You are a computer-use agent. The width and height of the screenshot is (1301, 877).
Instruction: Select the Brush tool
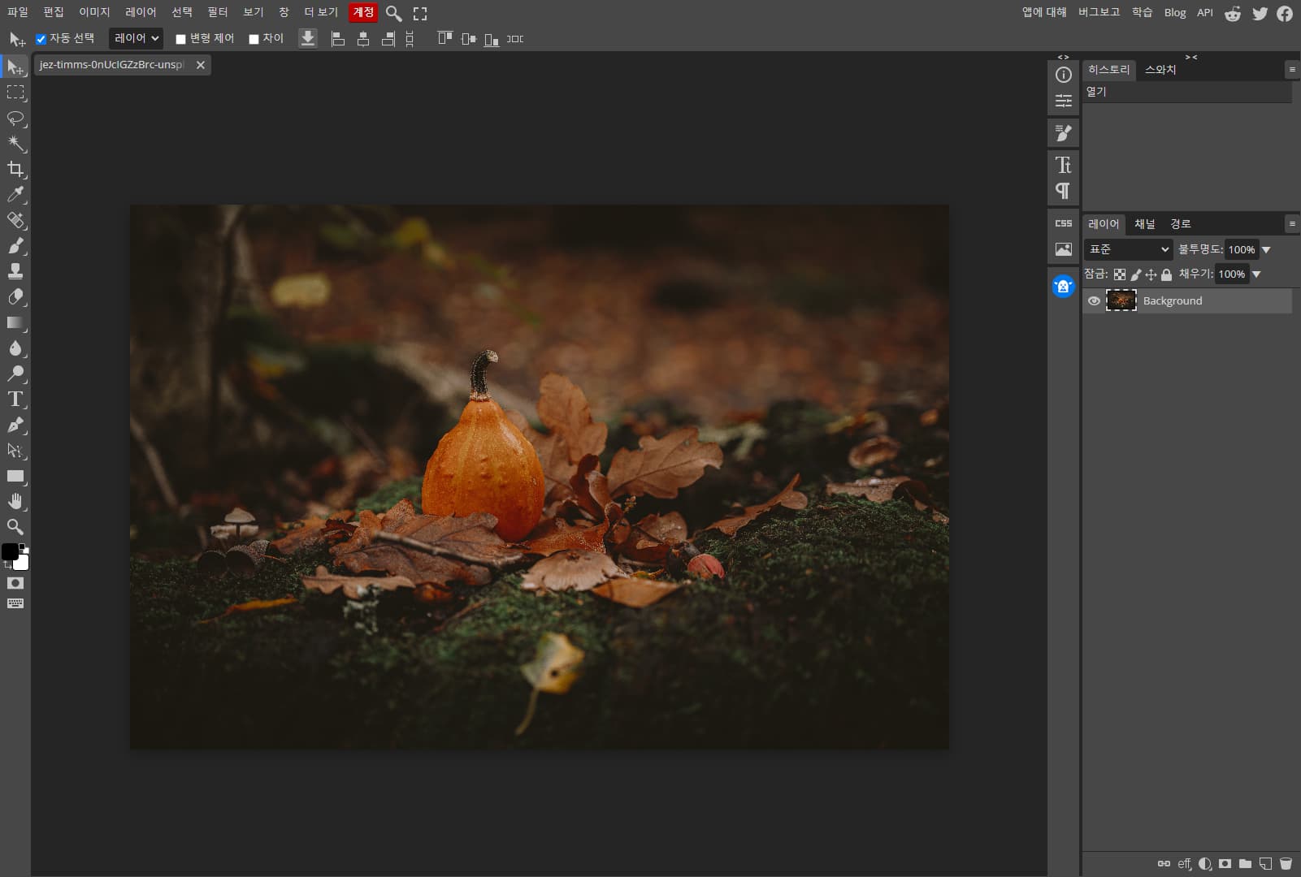tap(15, 245)
